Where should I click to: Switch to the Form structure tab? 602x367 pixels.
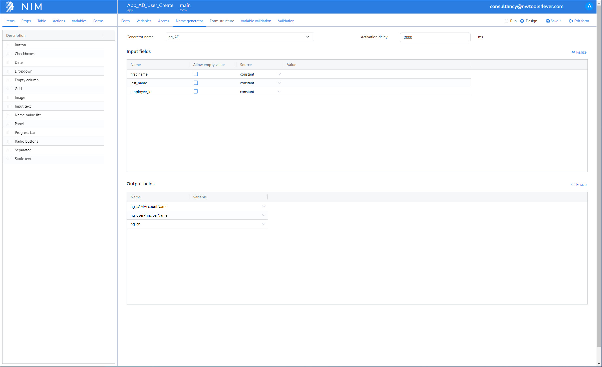[222, 21]
